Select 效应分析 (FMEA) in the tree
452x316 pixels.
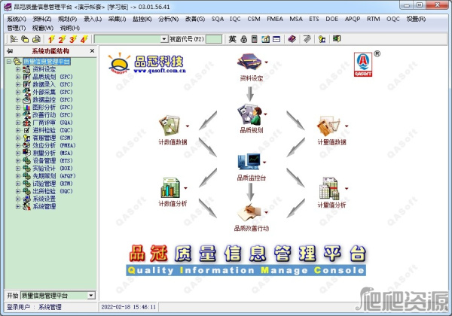pos(54,145)
